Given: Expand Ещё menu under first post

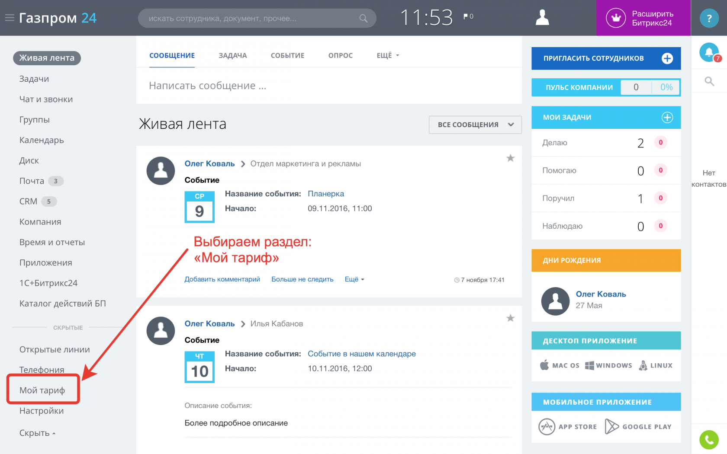Looking at the screenshot, I should pyautogui.click(x=354, y=279).
